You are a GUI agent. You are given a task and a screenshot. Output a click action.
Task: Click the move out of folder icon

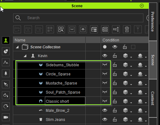[x=39, y=29]
